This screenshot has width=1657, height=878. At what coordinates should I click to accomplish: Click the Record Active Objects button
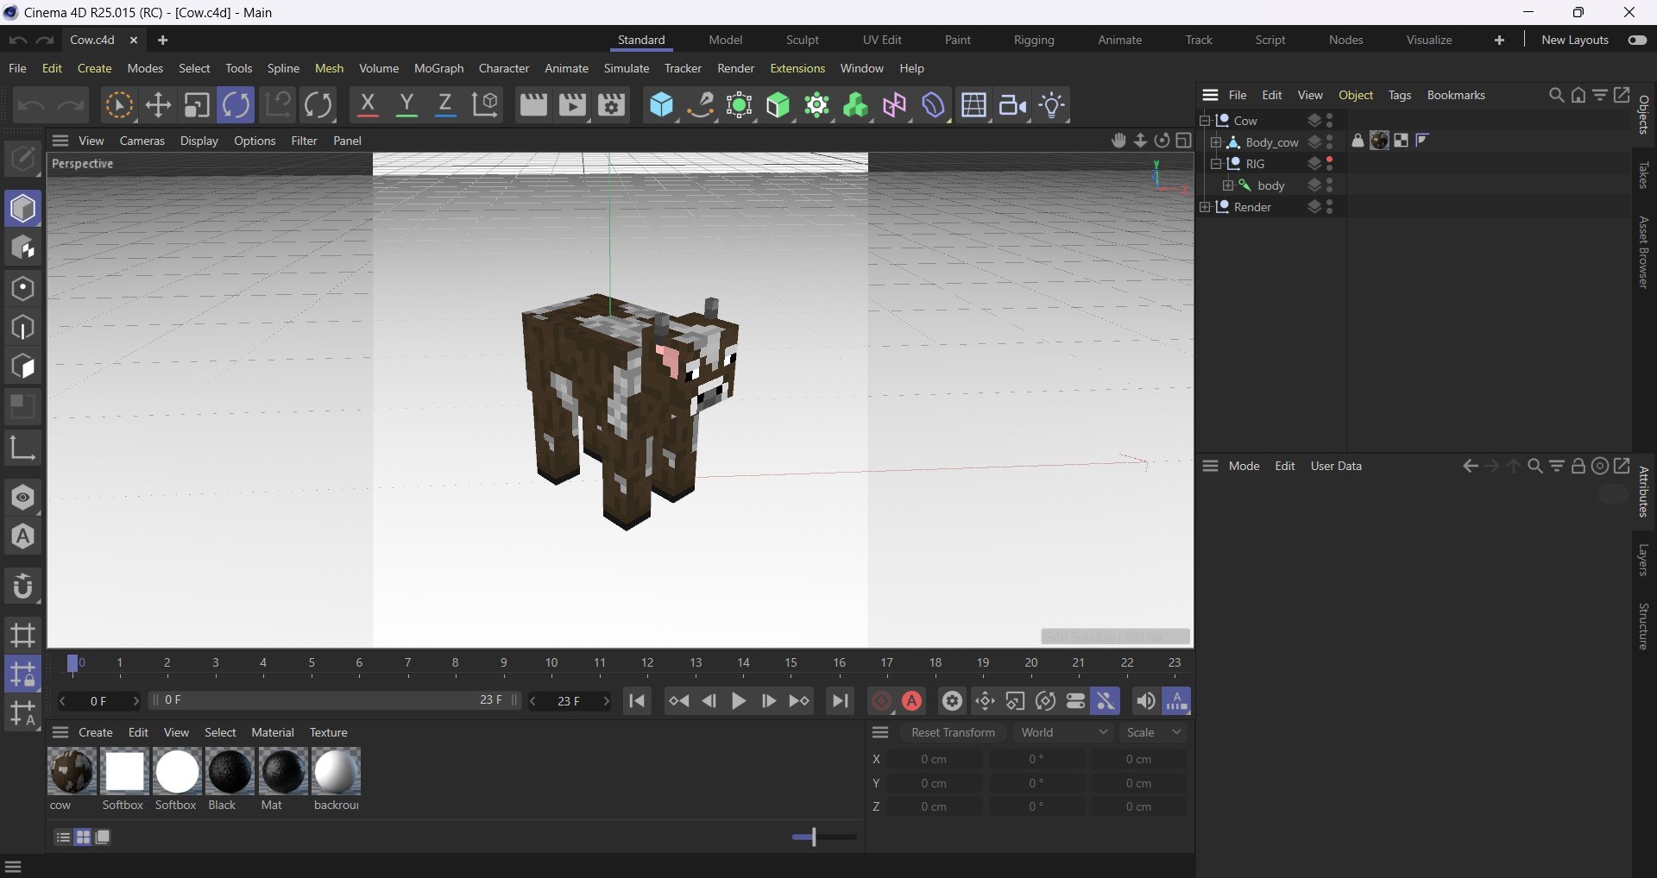pos(880,701)
